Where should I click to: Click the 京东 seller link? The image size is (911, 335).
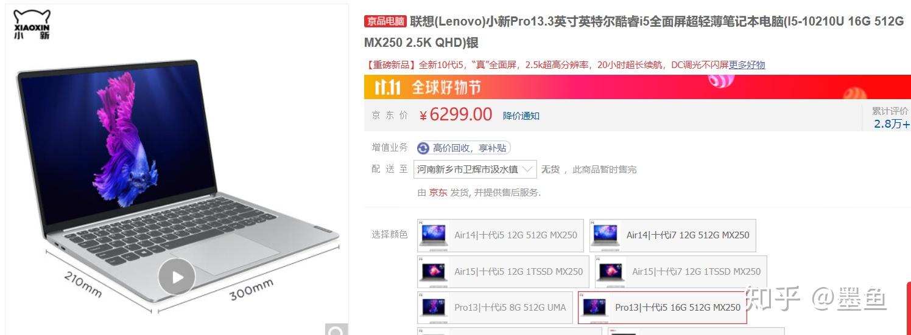pyautogui.click(x=438, y=192)
